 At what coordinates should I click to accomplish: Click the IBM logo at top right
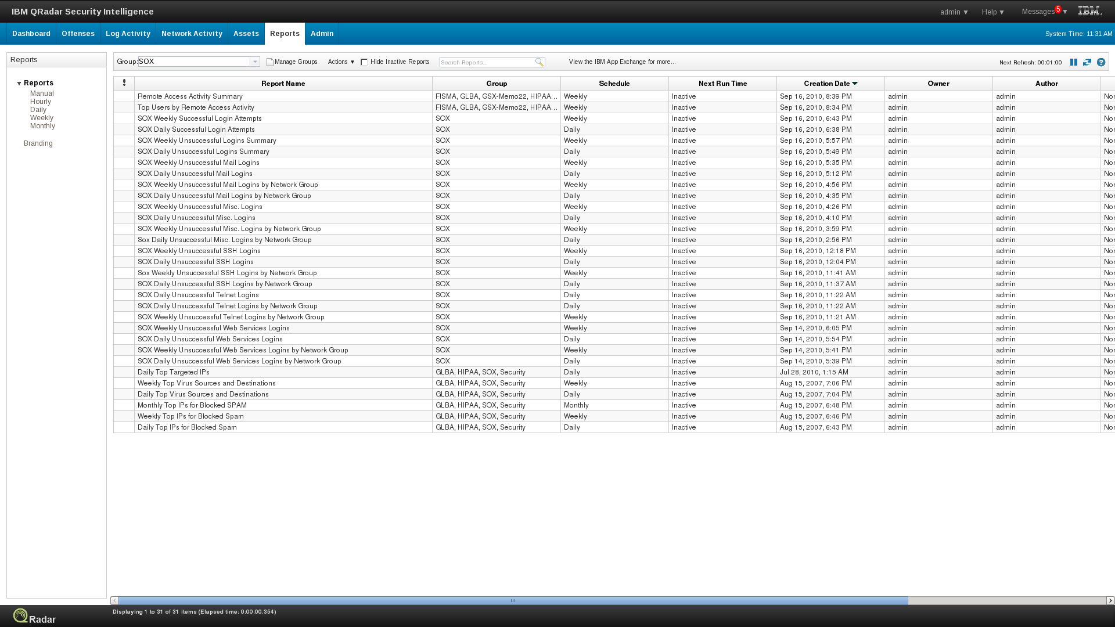tap(1089, 11)
